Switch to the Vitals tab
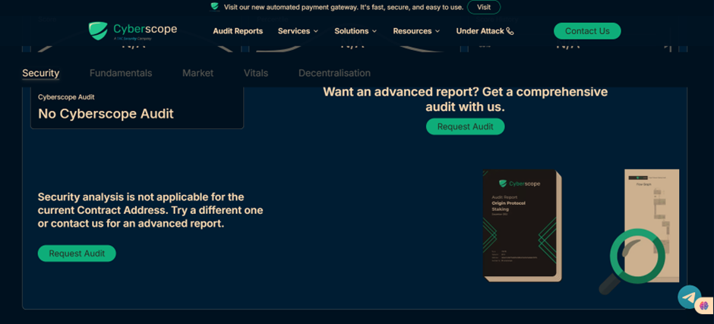 click(x=256, y=74)
